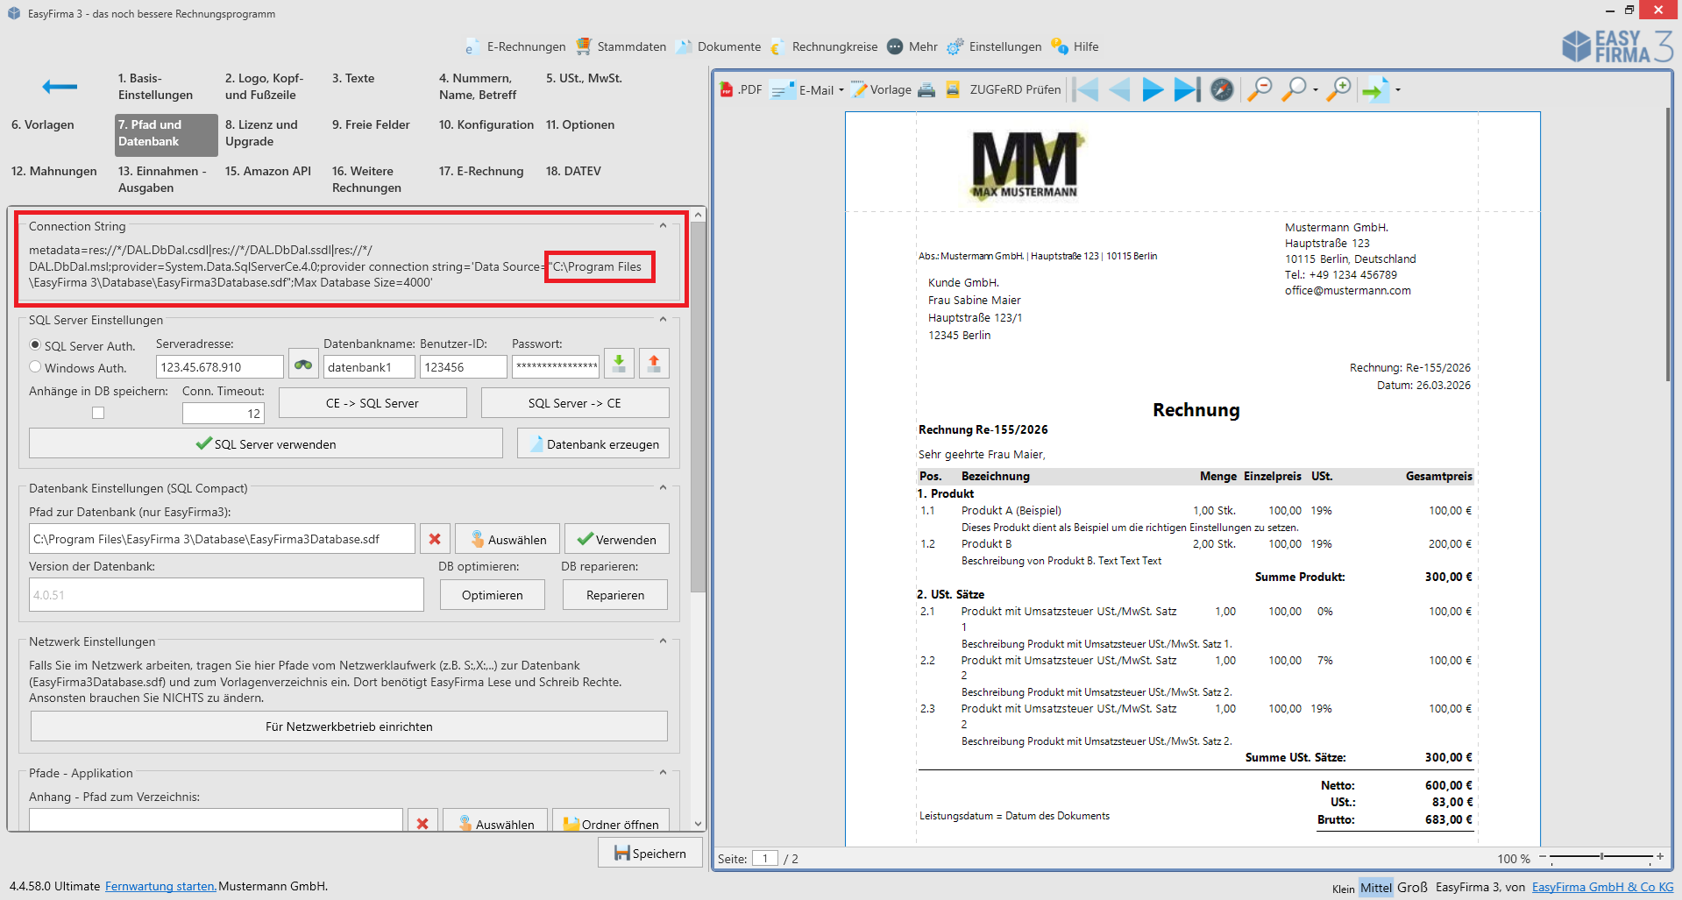The height and width of the screenshot is (900, 1682).
Task: Open the Stammdaten menu
Action: 621,46
